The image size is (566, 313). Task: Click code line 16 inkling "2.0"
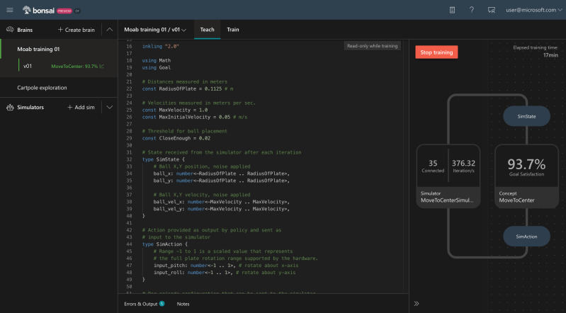(x=161, y=46)
